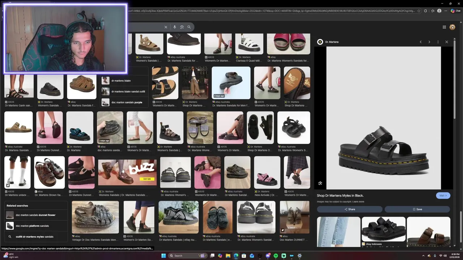Open the preview panel's three-dot options menu
Screen dimensions: 463x260
coord(438,42)
